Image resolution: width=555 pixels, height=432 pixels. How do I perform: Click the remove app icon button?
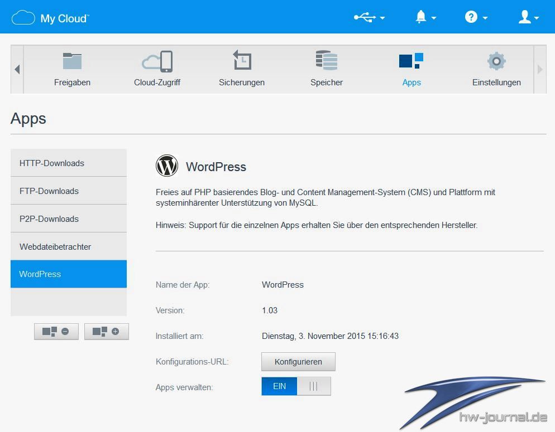click(x=56, y=331)
